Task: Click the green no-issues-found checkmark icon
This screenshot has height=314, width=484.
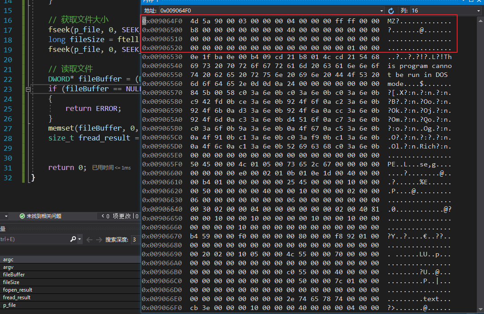Action: 22,216
